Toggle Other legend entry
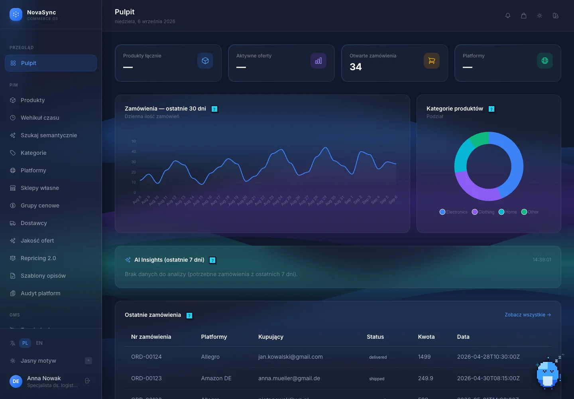The image size is (574, 399). click(530, 212)
